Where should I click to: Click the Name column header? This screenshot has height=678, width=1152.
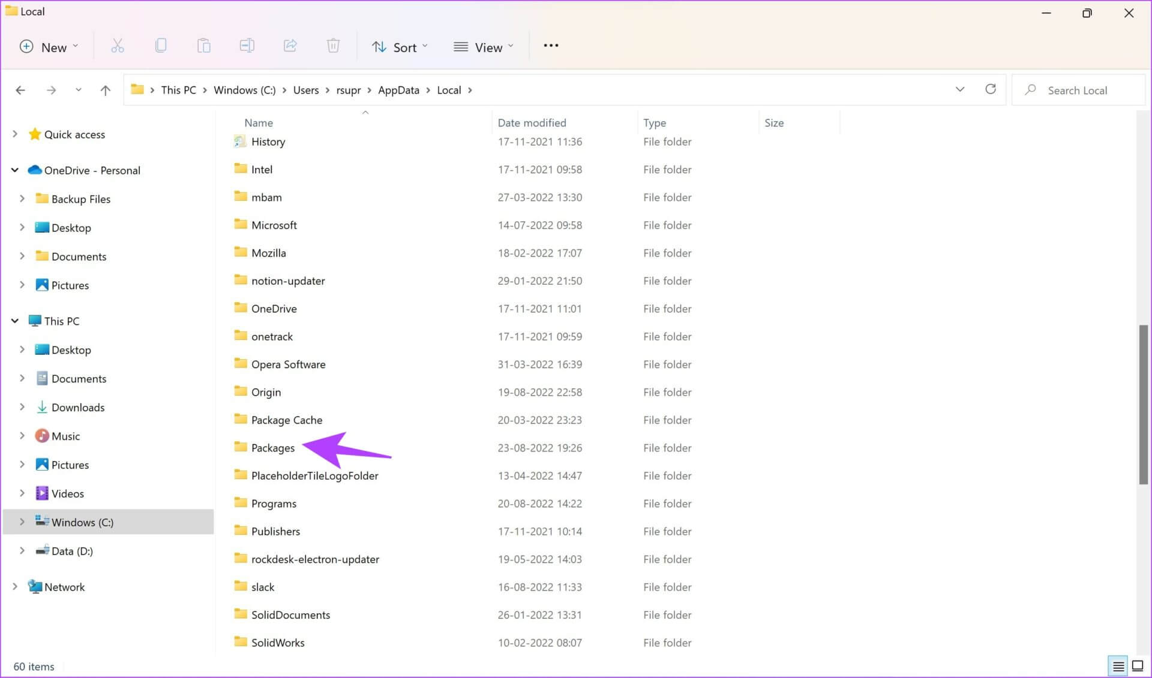tap(259, 122)
